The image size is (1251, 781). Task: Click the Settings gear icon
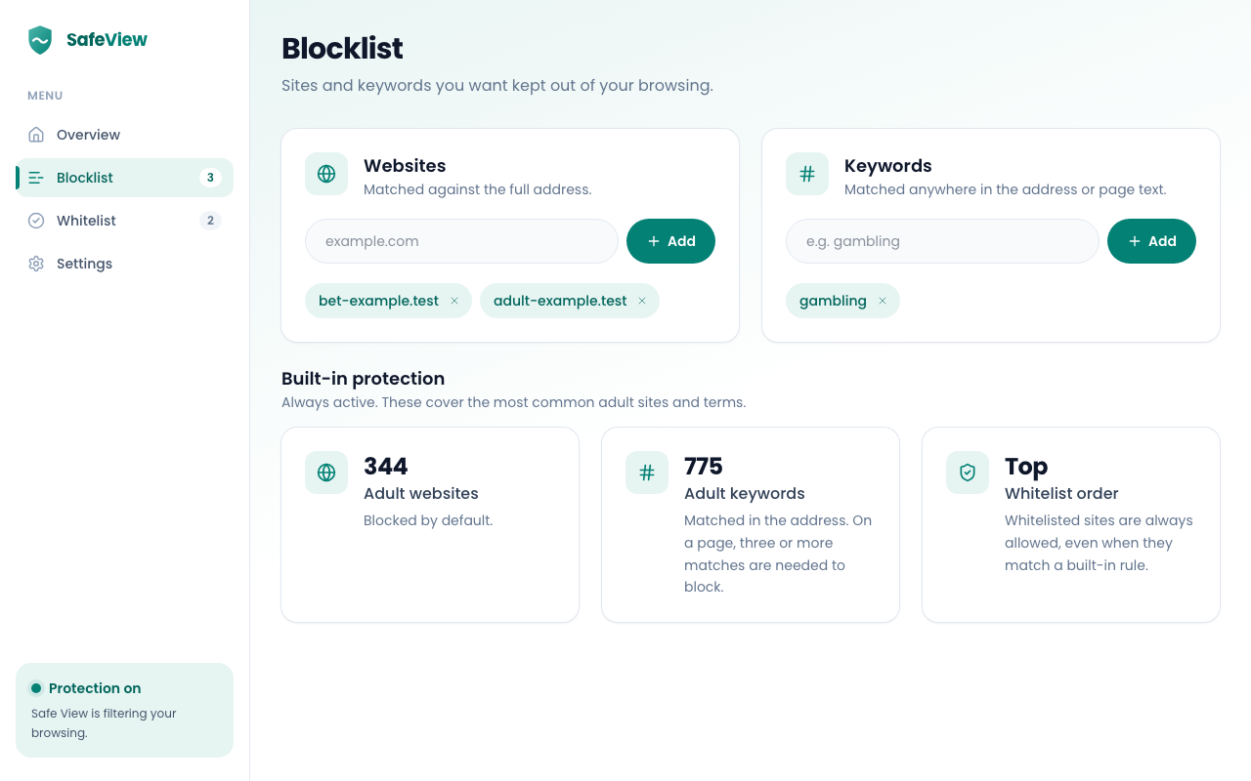point(36,264)
